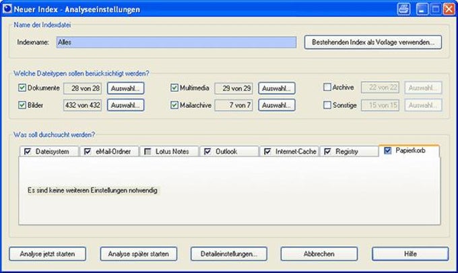458x273 pixels.
Task: Uncheck the Dateisystem tab checkbox
Action: (28, 152)
